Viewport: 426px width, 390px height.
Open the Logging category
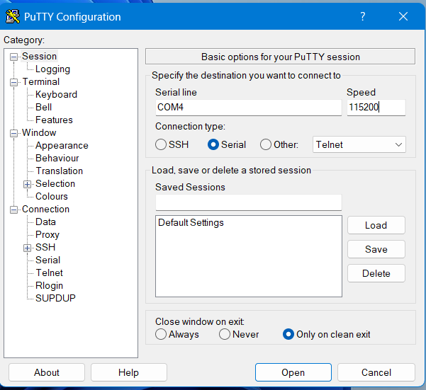(x=52, y=69)
